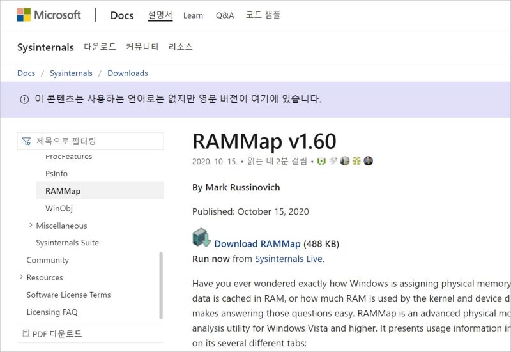The width and height of the screenshot is (511, 352).
Task: Click the server download icon
Action: point(201,237)
